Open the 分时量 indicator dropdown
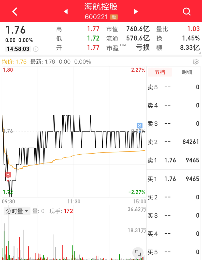The image size is (202, 260). [x=17, y=211]
